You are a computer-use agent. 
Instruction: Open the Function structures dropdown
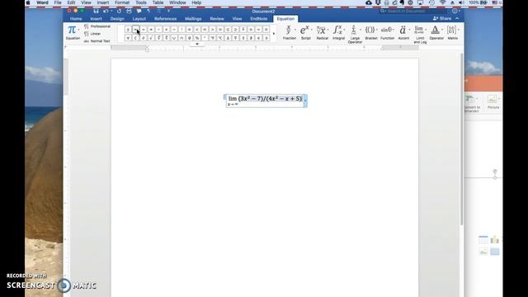pyautogui.click(x=387, y=33)
